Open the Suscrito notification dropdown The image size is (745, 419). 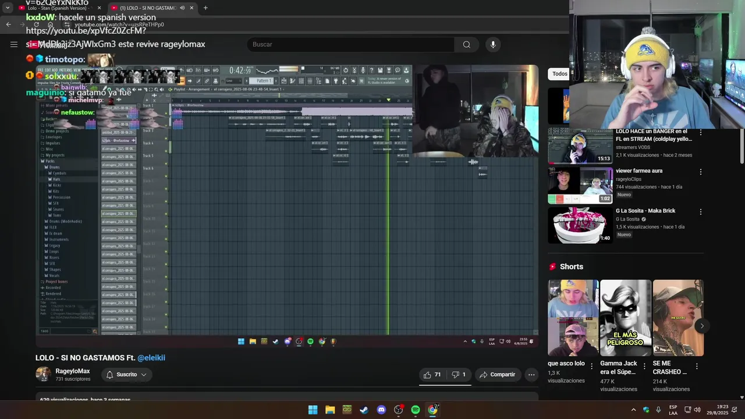pyautogui.click(x=126, y=375)
